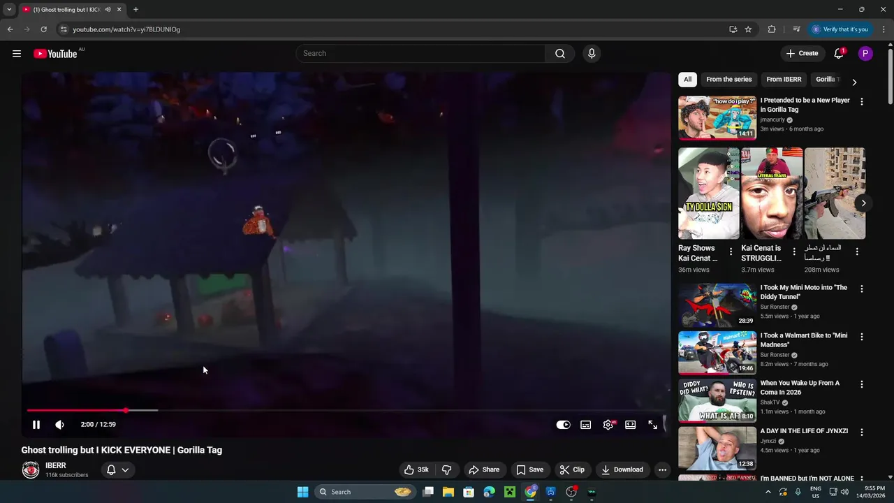The width and height of the screenshot is (894, 503).
Task: Like the video (35k)
Action: pos(416,469)
